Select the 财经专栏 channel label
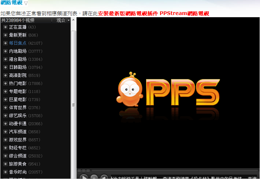 pyautogui.click(x=18, y=148)
